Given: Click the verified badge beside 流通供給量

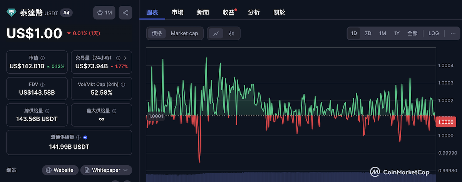Looking at the screenshot, I should pos(85,137).
